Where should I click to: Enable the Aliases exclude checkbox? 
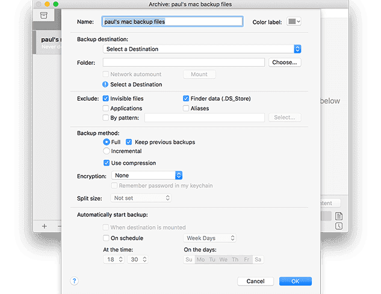point(186,109)
